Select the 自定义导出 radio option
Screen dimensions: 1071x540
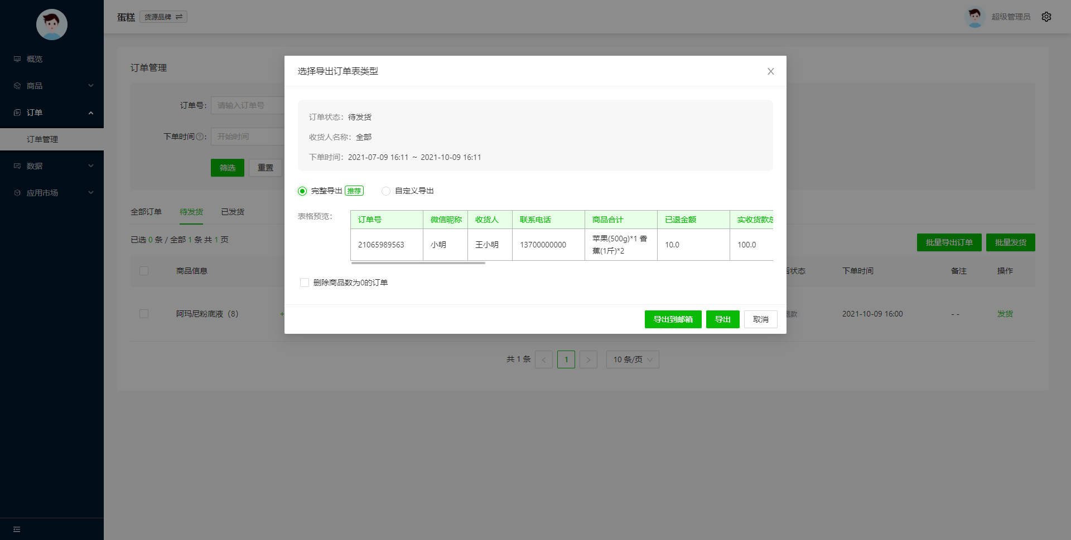386,191
